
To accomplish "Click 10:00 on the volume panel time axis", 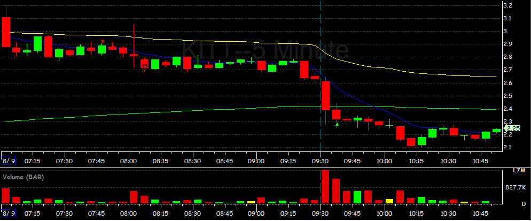I will tap(385, 214).
